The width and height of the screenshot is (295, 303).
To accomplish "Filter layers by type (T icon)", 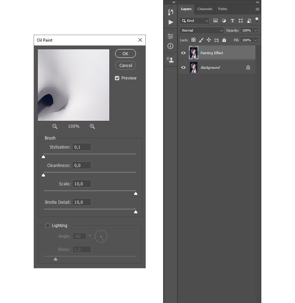I will (233, 21).
